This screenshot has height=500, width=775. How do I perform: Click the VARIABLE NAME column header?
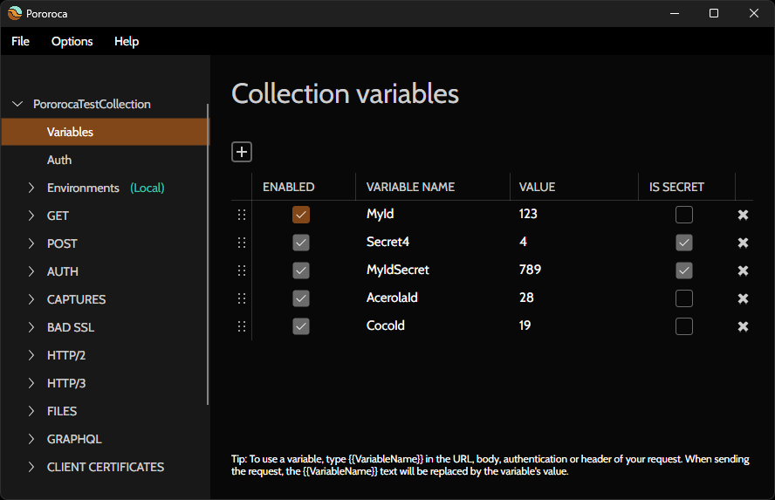410,187
